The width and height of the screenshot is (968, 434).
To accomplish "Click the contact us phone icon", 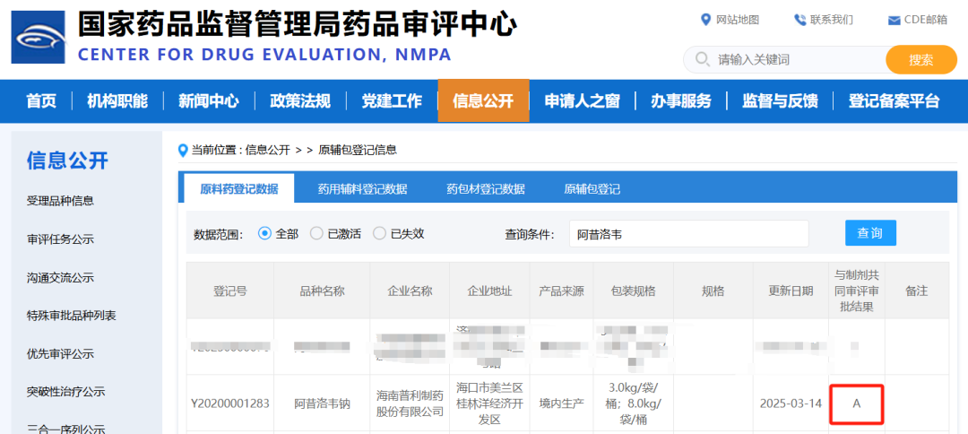I will (x=799, y=20).
